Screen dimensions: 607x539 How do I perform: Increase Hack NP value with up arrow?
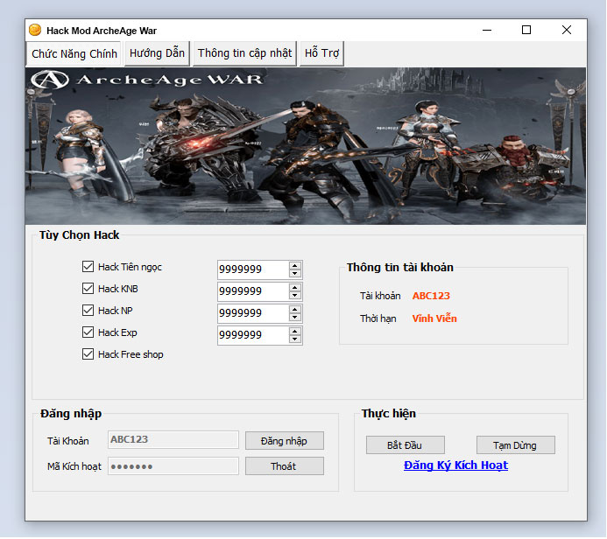(x=295, y=310)
